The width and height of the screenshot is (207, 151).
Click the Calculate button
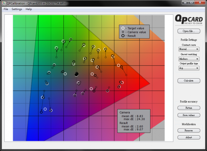coord(189,81)
